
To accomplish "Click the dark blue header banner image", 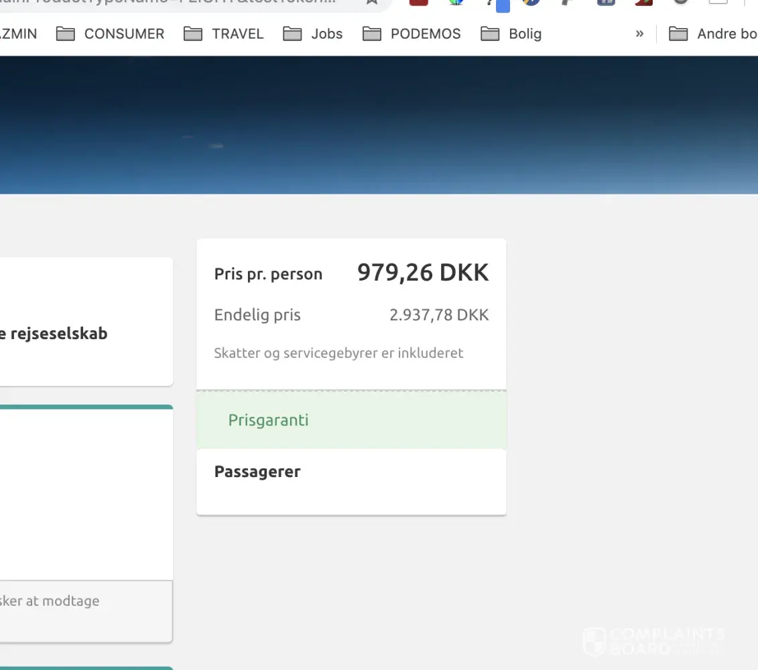I will click(379, 125).
